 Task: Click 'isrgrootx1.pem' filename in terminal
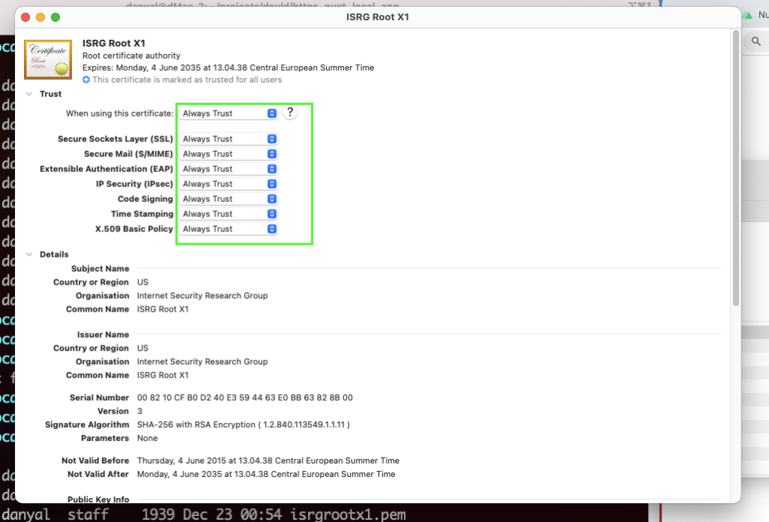coord(348,514)
